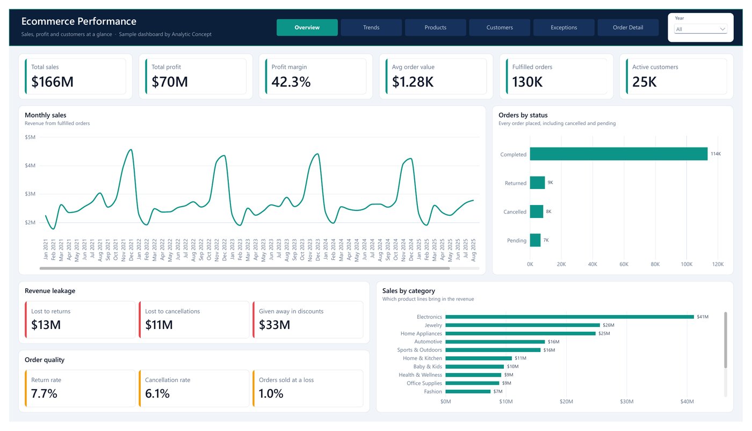This screenshot has width=752, height=431.
Task: Click the Baby & Kids category bar
Action: click(x=474, y=367)
